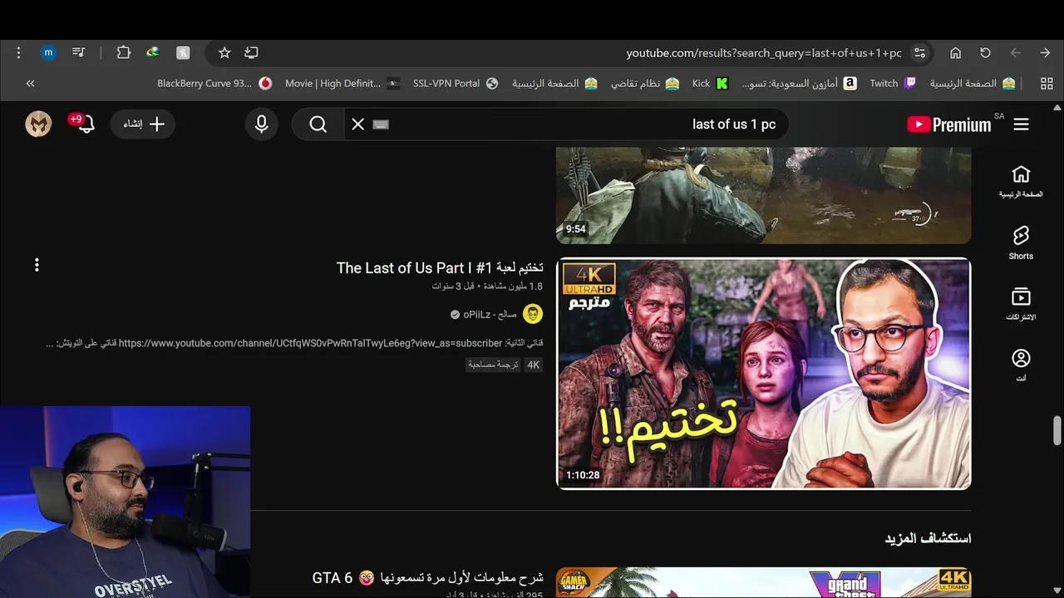Click the 4K badge under description
The image size is (1064, 598).
pyautogui.click(x=534, y=365)
